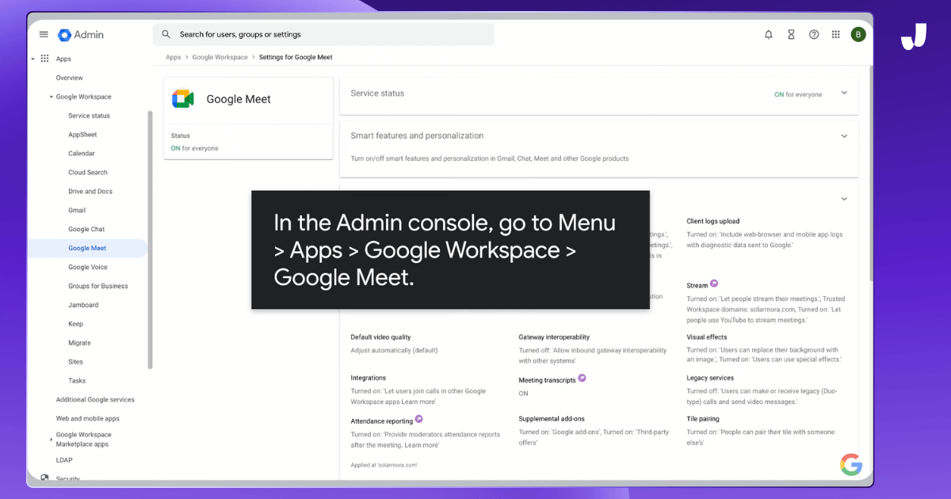Expand the Service status section chevron
The height and width of the screenshot is (499, 951).
pos(844,93)
